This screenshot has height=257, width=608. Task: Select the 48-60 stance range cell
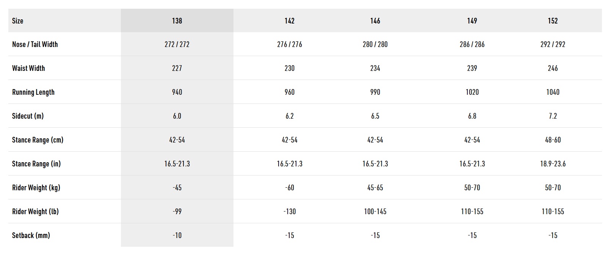553,140
